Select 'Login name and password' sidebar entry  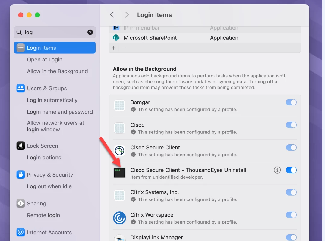[x=60, y=112]
